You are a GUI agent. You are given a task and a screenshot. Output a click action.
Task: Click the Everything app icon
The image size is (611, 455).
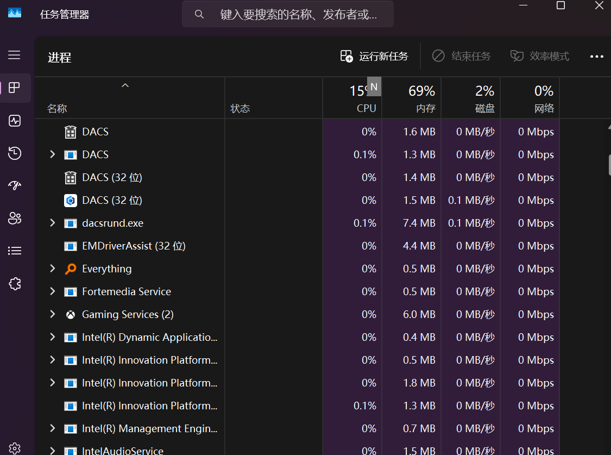pos(71,269)
